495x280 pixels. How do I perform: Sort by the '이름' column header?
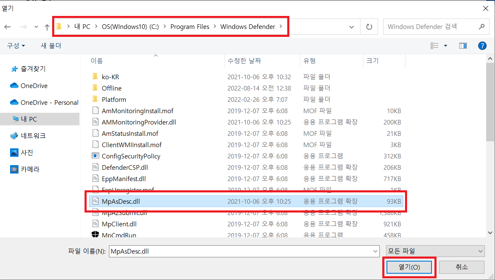[97, 61]
